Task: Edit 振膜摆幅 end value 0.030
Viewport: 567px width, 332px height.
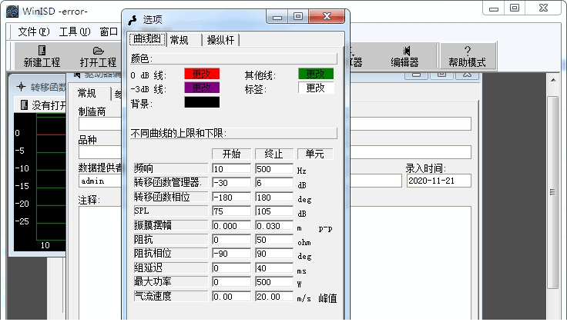Action: click(274, 226)
